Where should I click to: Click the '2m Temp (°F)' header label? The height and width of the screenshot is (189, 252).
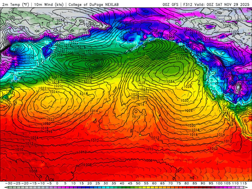(x=16, y=4)
